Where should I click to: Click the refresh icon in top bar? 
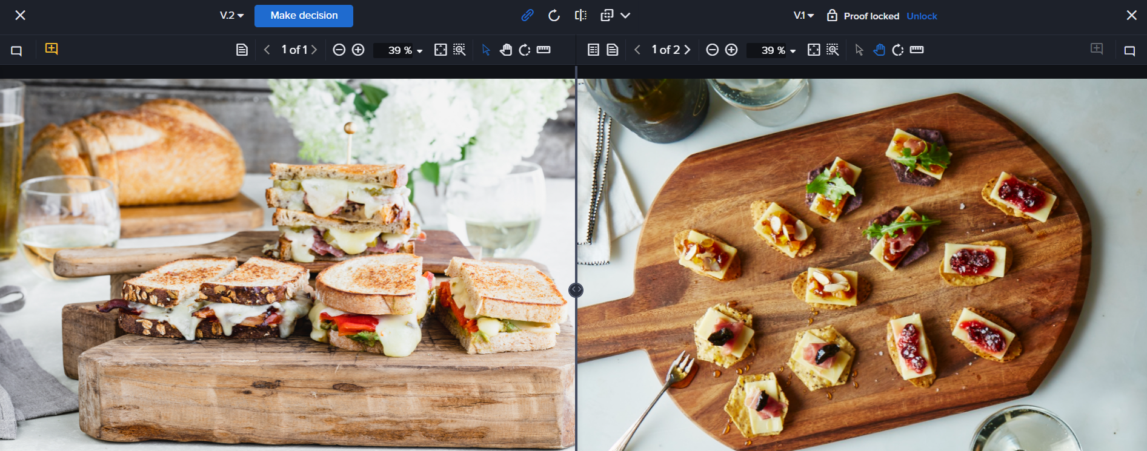click(554, 16)
